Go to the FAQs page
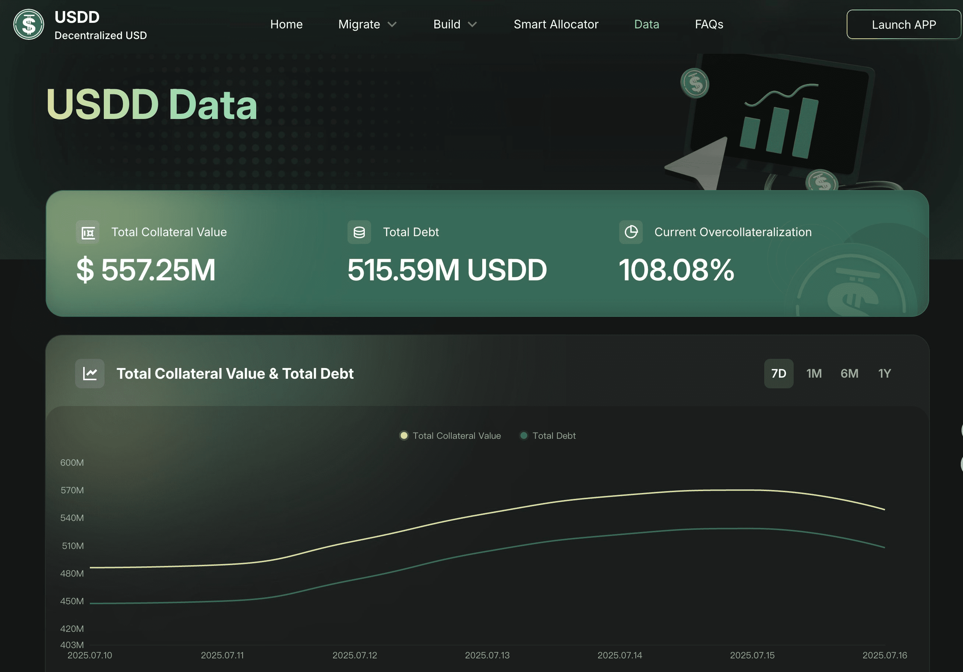Image resolution: width=963 pixels, height=672 pixels. pyautogui.click(x=709, y=24)
